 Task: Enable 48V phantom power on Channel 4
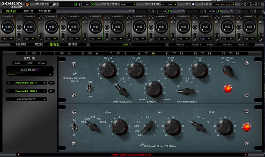tap(85, 18)
